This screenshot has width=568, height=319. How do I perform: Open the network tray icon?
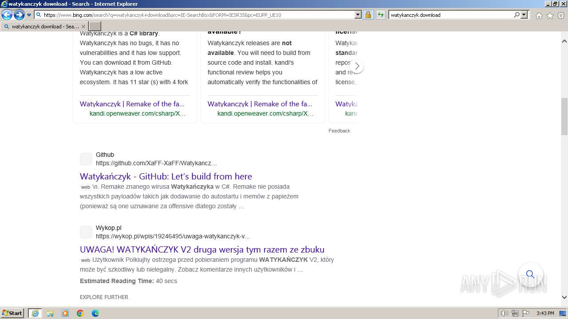point(515,313)
